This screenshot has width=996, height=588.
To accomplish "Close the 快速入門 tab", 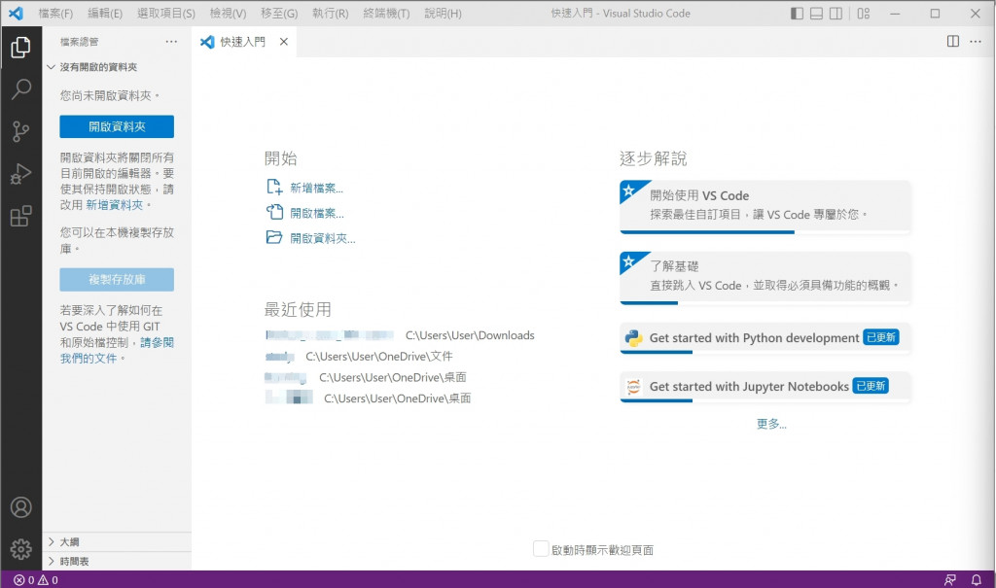I will [284, 41].
